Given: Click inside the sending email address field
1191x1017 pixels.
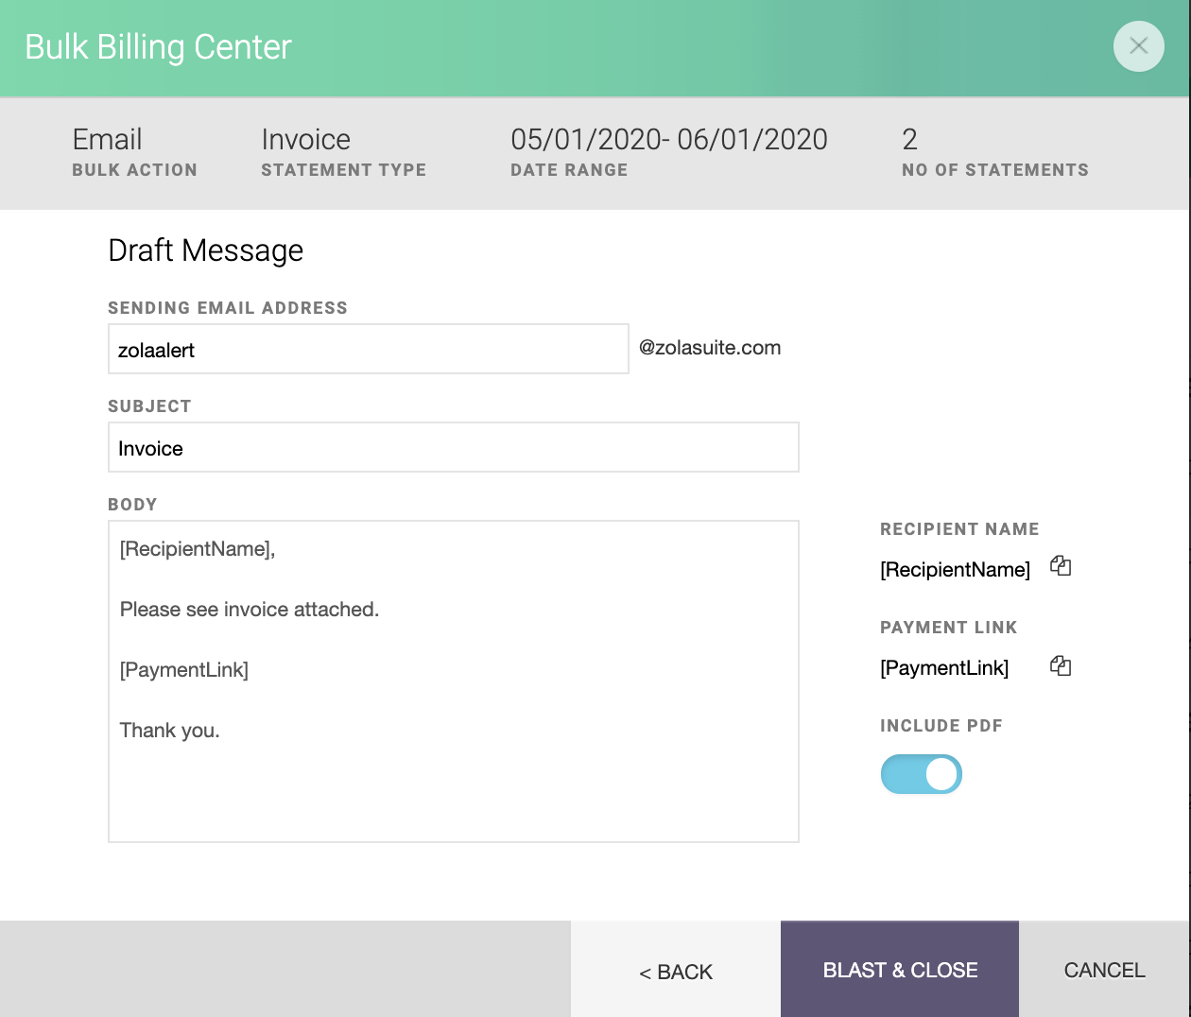Looking at the screenshot, I should (x=369, y=349).
